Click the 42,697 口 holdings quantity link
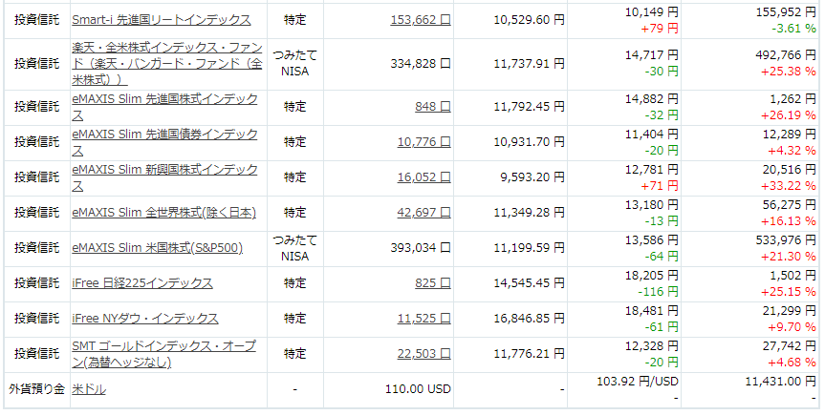The height and width of the screenshot is (415, 825). [424, 212]
